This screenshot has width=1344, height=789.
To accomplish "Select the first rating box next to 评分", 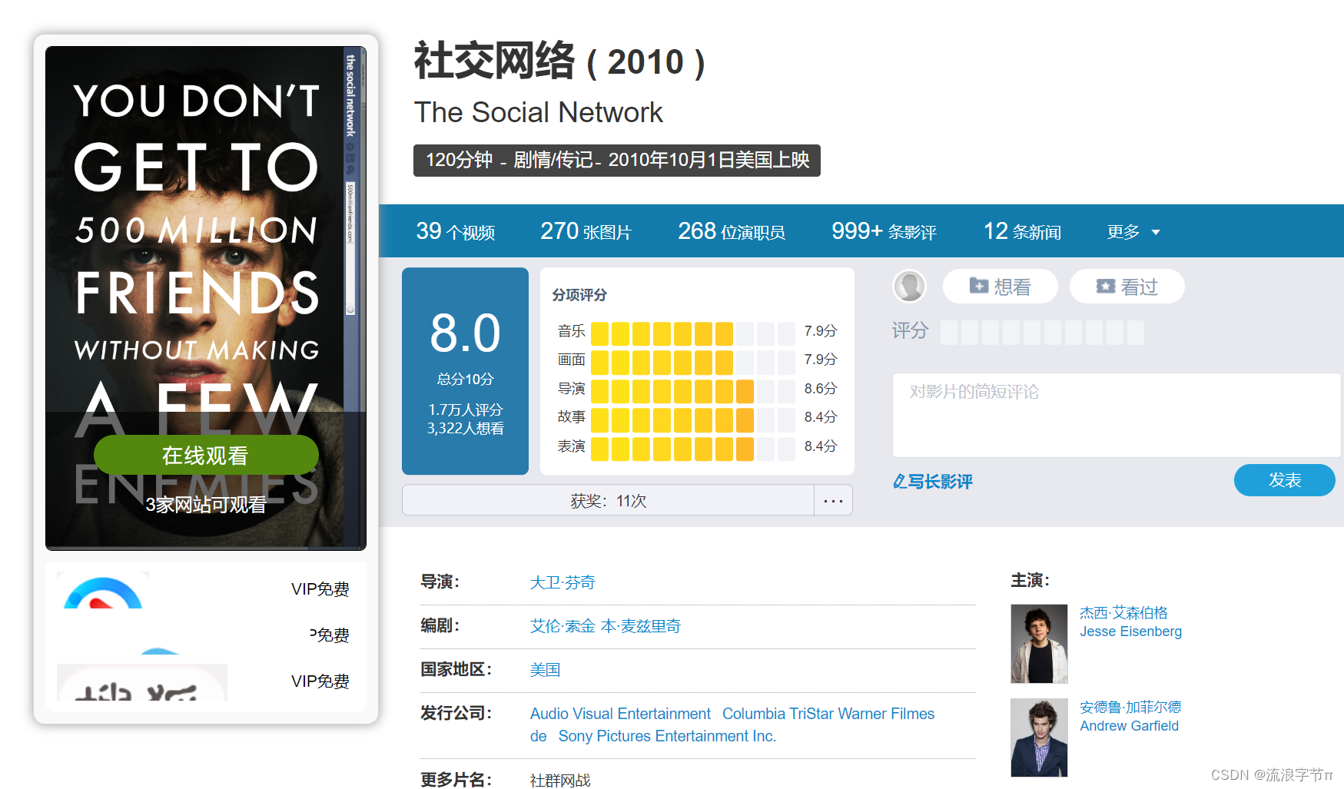I will point(949,333).
